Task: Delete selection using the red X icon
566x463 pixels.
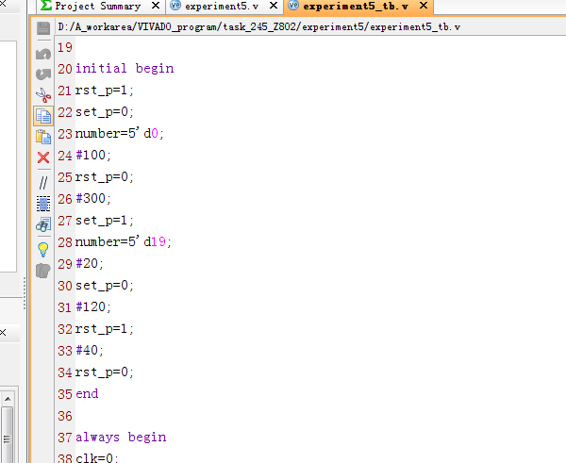Action: (x=43, y=157)
